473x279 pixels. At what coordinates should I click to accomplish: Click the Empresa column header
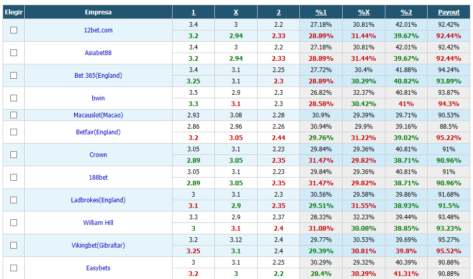pos(98,12)
